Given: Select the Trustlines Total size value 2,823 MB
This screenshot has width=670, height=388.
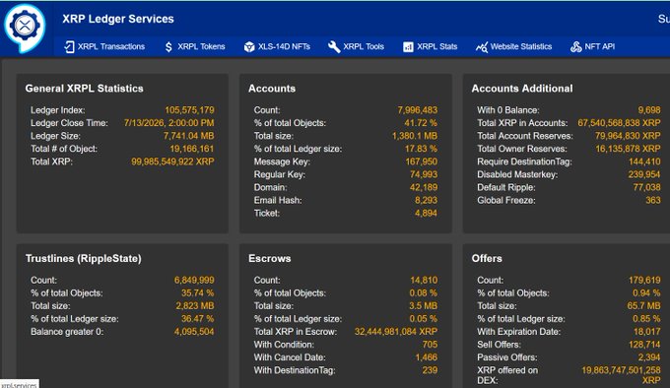Looking at the screenshot, I should 195,305.
